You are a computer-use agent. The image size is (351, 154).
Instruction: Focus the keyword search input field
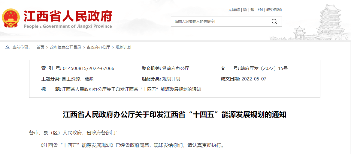[x=220, y=22]
